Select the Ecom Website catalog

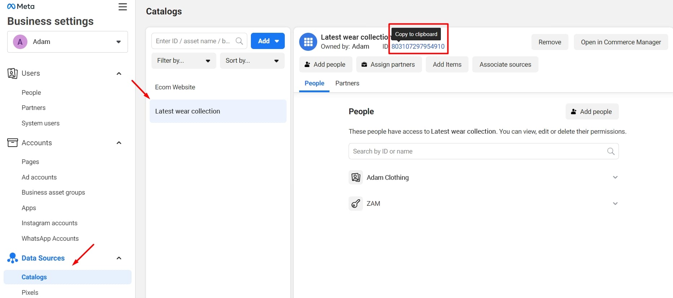click(x=218, y=87)
